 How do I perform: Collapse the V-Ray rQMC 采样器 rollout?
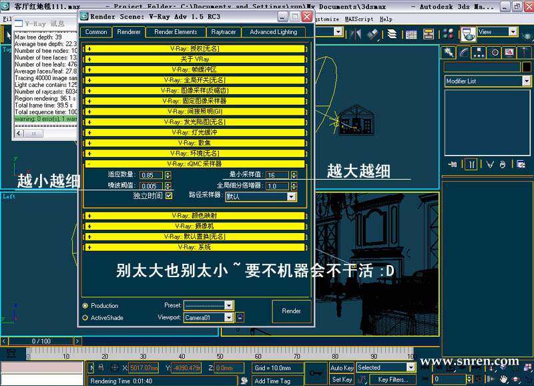tap(194, 164)
